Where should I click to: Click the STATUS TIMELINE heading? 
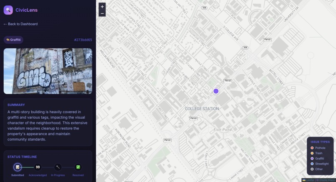click(22, 157)
